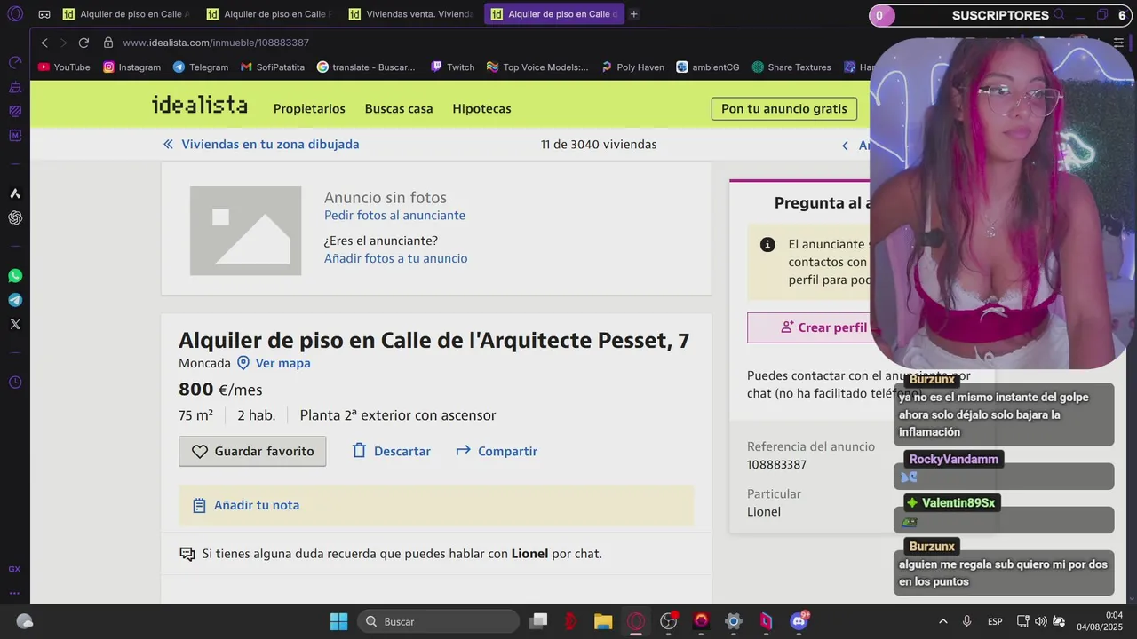Viewport: 1137px width, 639px height.
Task: Go back to Viviendas en tu zona dibujada
Action: [x=261, y=144]
